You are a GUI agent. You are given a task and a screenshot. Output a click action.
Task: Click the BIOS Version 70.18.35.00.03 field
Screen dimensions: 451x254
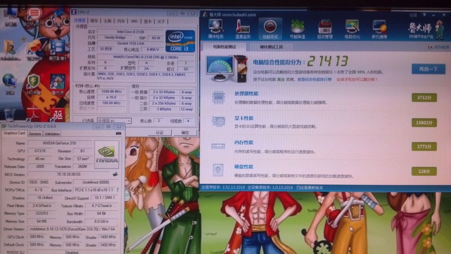(x=69, y=175)
